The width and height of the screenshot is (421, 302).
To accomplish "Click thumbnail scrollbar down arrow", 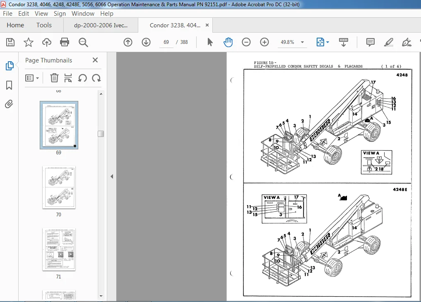I will 101,296.
